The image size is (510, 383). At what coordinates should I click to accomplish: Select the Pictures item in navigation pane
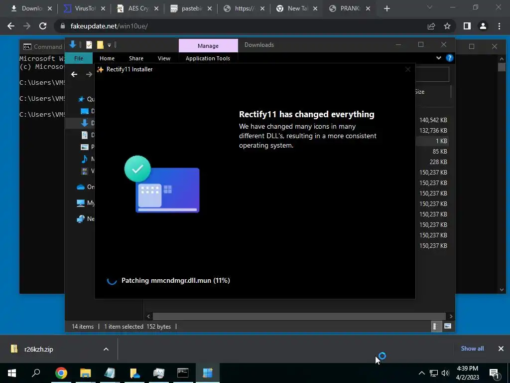87,147
